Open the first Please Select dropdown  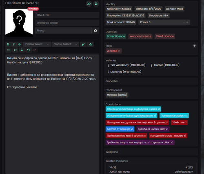(37, 44)
